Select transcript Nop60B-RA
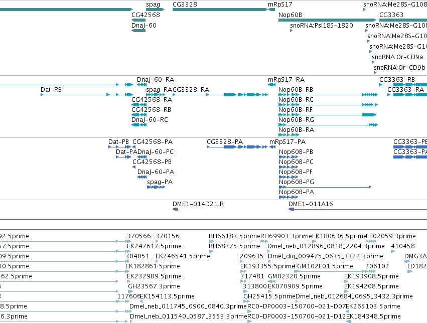Screen dimensions: 427x324 pyautogui.click(x=296, y=130)
